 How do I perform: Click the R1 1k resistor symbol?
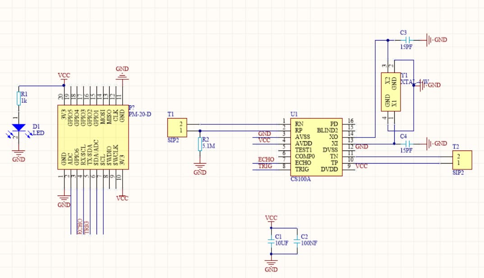pos(18,98)
